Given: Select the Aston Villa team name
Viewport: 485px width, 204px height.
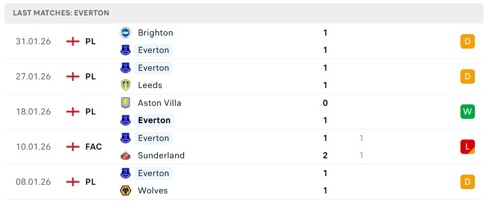Looking at the screenshot, I should coord(159,103).
